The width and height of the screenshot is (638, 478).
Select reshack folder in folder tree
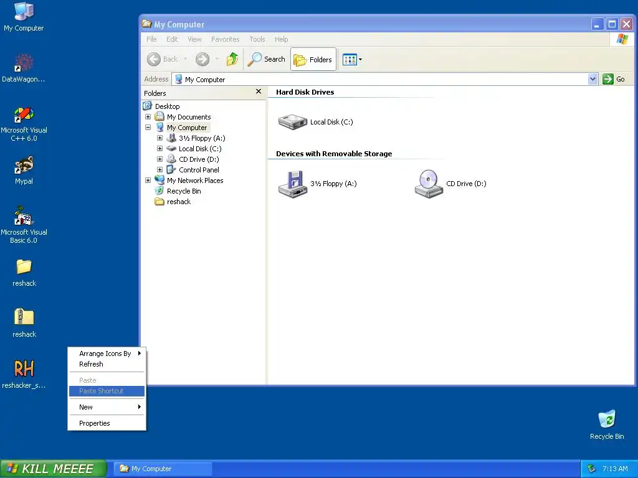click(x=179, y=202)
